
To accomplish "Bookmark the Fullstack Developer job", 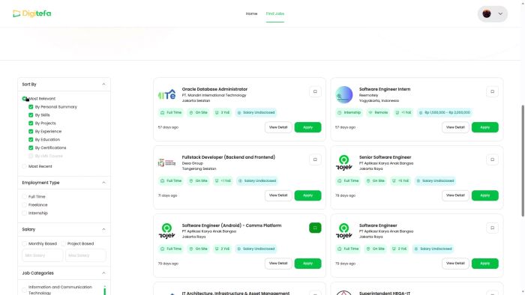I will 315,159.
